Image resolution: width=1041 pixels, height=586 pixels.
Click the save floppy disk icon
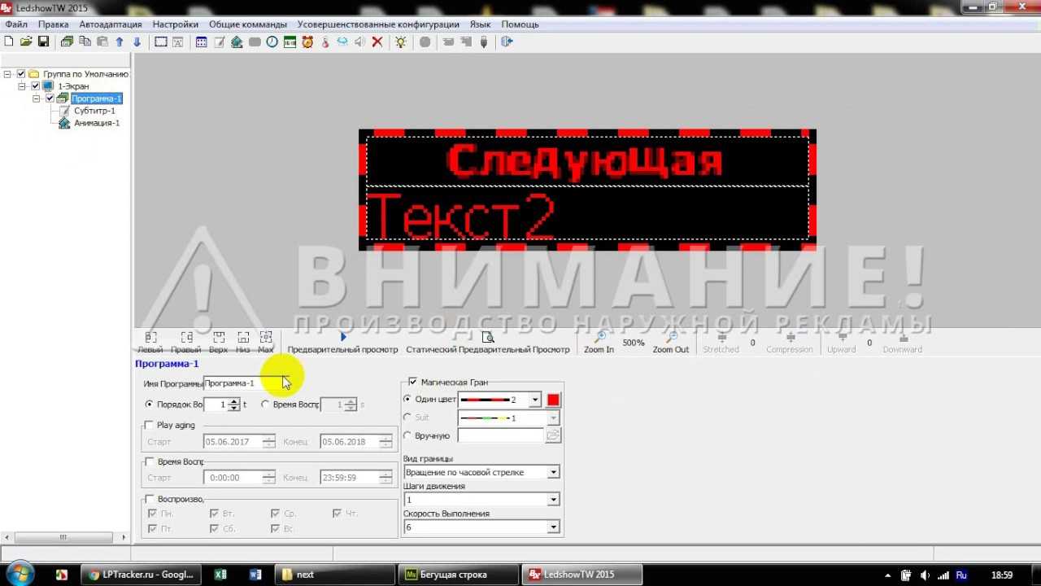(44, 42)
